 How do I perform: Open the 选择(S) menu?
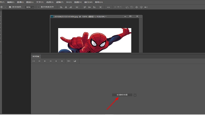click(50, 2)
